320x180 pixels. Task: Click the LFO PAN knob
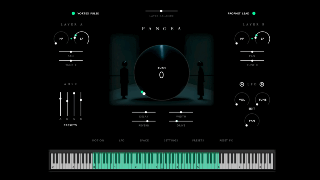pos(252,121)
